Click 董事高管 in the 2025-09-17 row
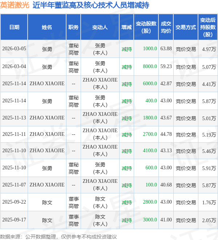The width and height of the screenshot is (218, 240). [74, 220]
